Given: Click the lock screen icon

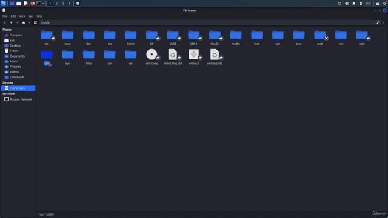Looking at the screenshot, I should pyautogui.click(x=378, y=4).
